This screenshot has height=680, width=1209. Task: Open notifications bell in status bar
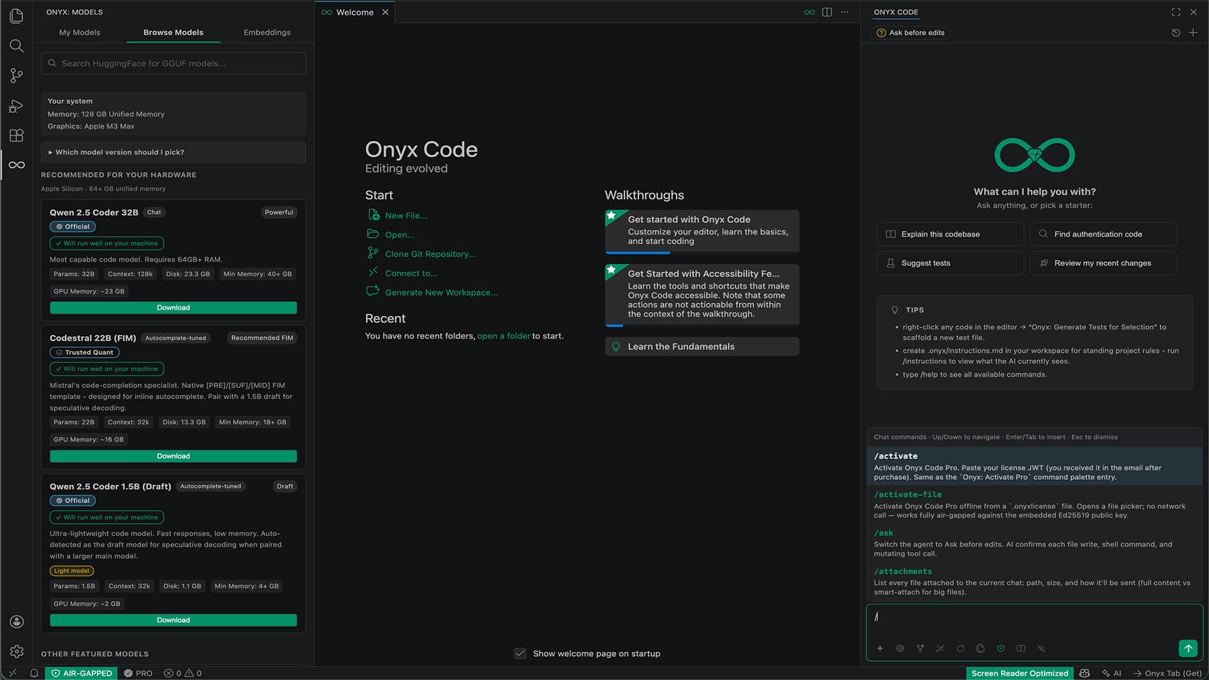[34, 673]
